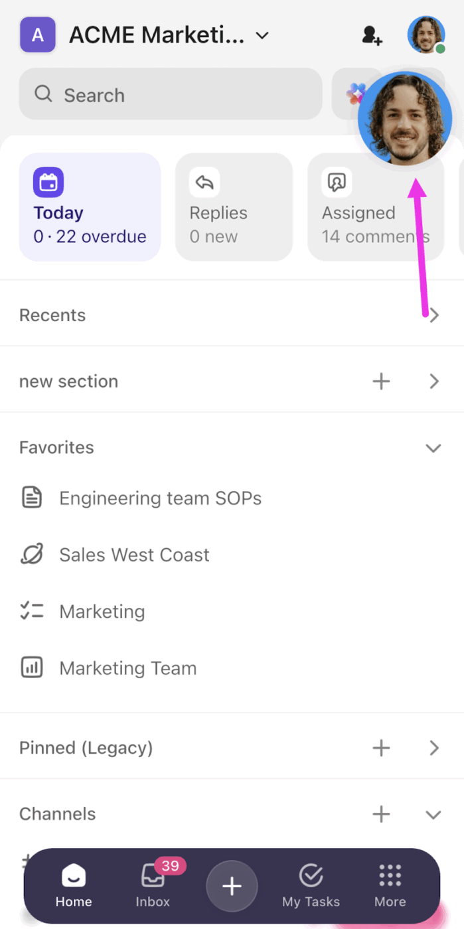Viewport: 464px width, 929px height.
Task: Expand the Channels section
Action: [x=433, y=814]
